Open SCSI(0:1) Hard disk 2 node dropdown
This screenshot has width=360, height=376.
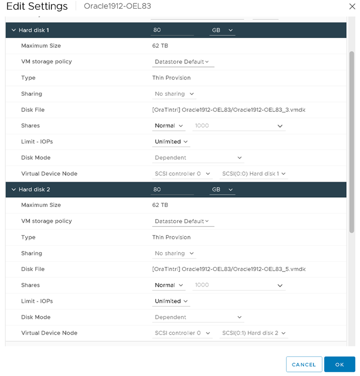tap(254, 333)
